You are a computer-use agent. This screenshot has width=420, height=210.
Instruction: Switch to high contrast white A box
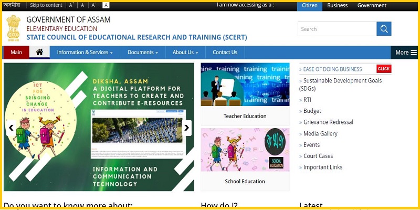click(x=106, y=5)
